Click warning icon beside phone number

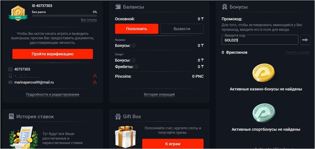(95, 76)
